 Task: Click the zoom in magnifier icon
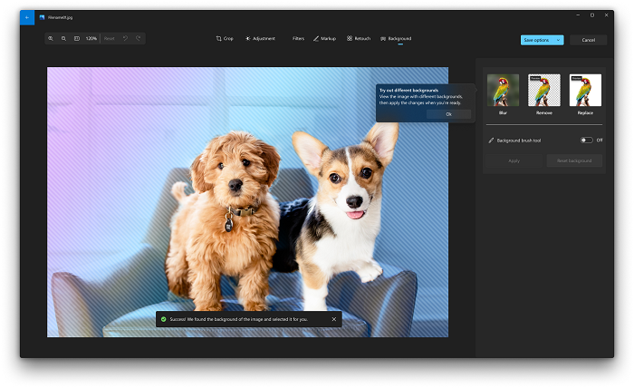[51, 38]
